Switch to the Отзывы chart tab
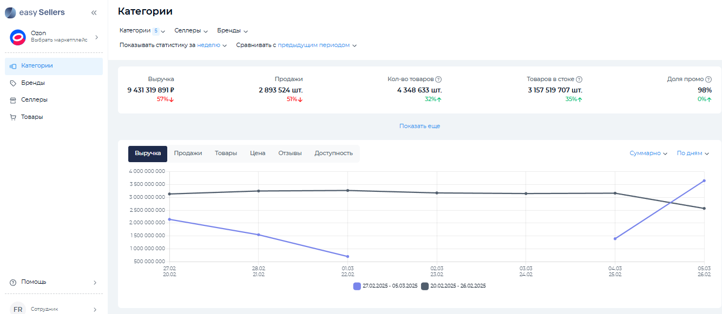The image size is (722, 314). pos(290,153)
